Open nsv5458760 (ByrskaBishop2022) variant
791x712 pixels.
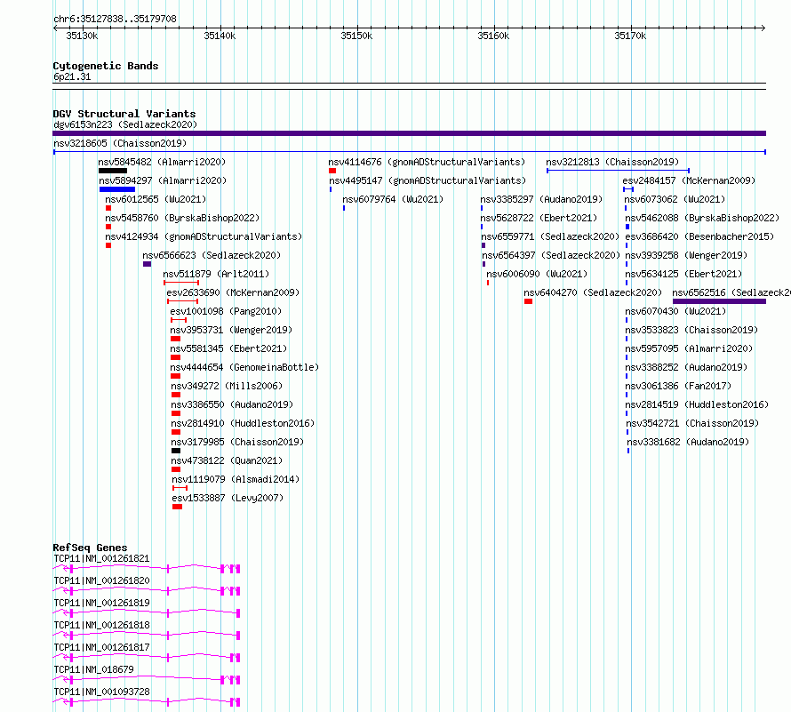coord(182,218)
